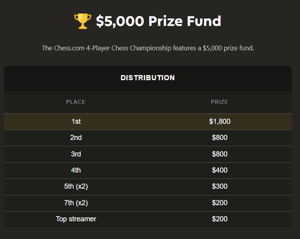This screenshot has width=300, height=239.
Task: Click the $5,000 Prize Fund heading
Action: pyautogui.click(x=158, y=21)
